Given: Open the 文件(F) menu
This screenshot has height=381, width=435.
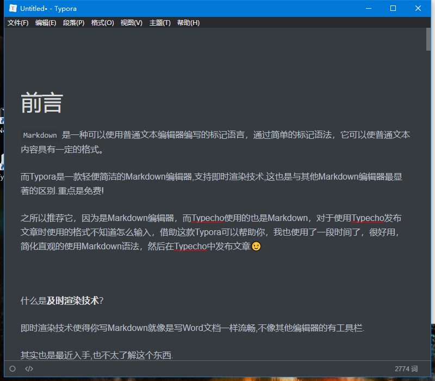Looking at the screenshot, I should [18, 23].
